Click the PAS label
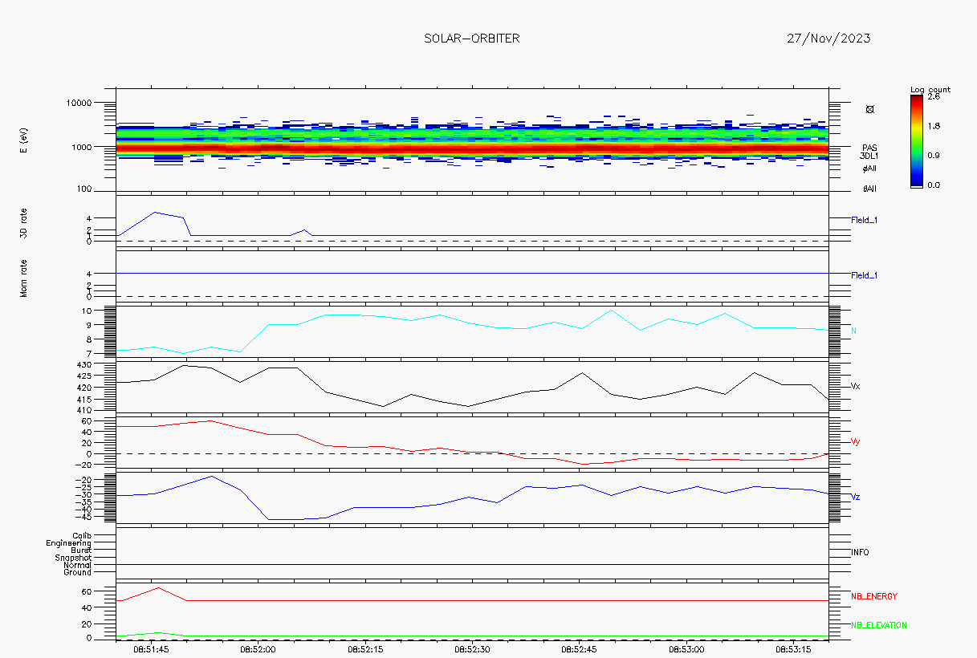 [x=869, y=148]
